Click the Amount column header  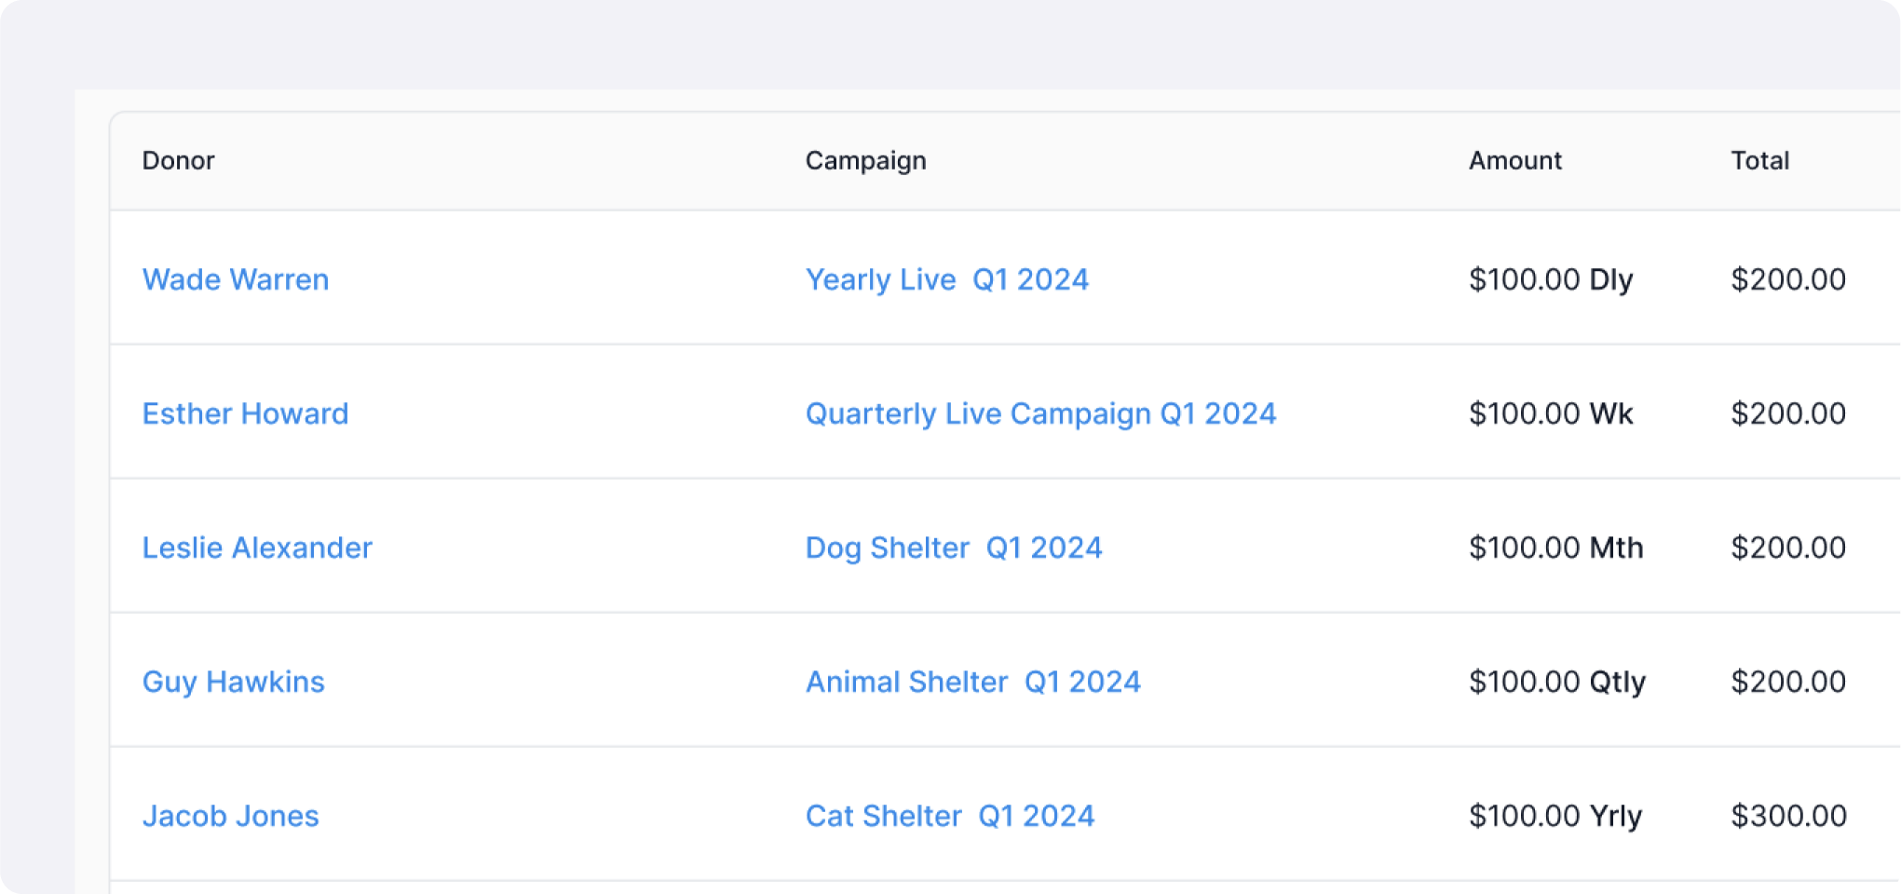tap(1514, 160)
